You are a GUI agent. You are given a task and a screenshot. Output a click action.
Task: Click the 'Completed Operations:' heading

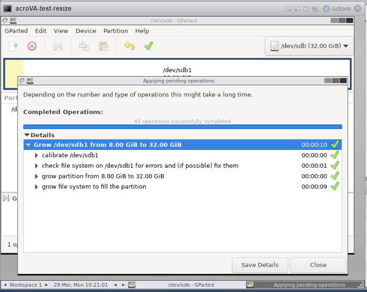click(63, 112)
